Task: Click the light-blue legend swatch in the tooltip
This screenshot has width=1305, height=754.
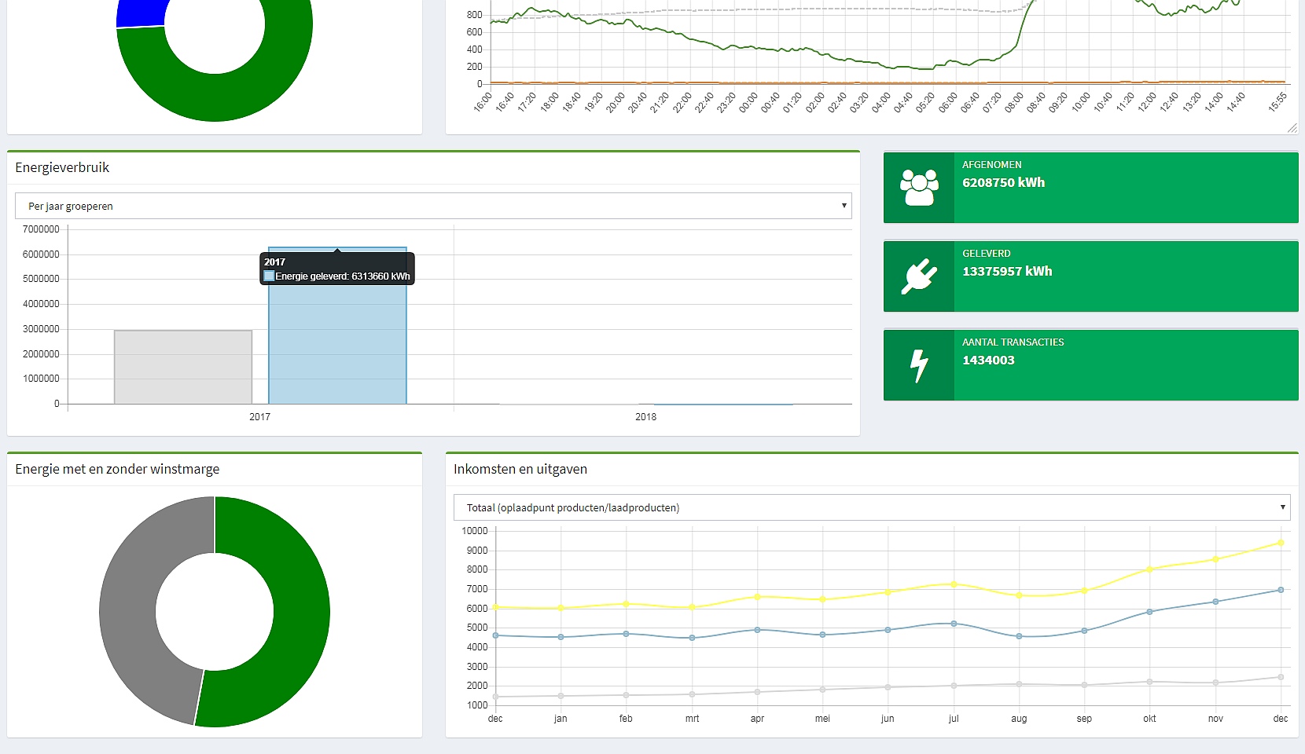Action: (269, 276)
